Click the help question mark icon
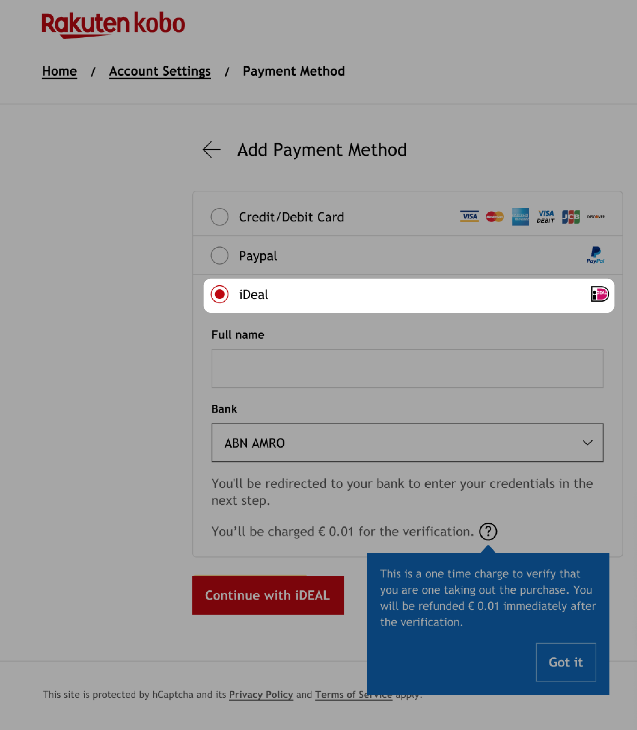This screenshot has width=637, height=730. [488, 531]
